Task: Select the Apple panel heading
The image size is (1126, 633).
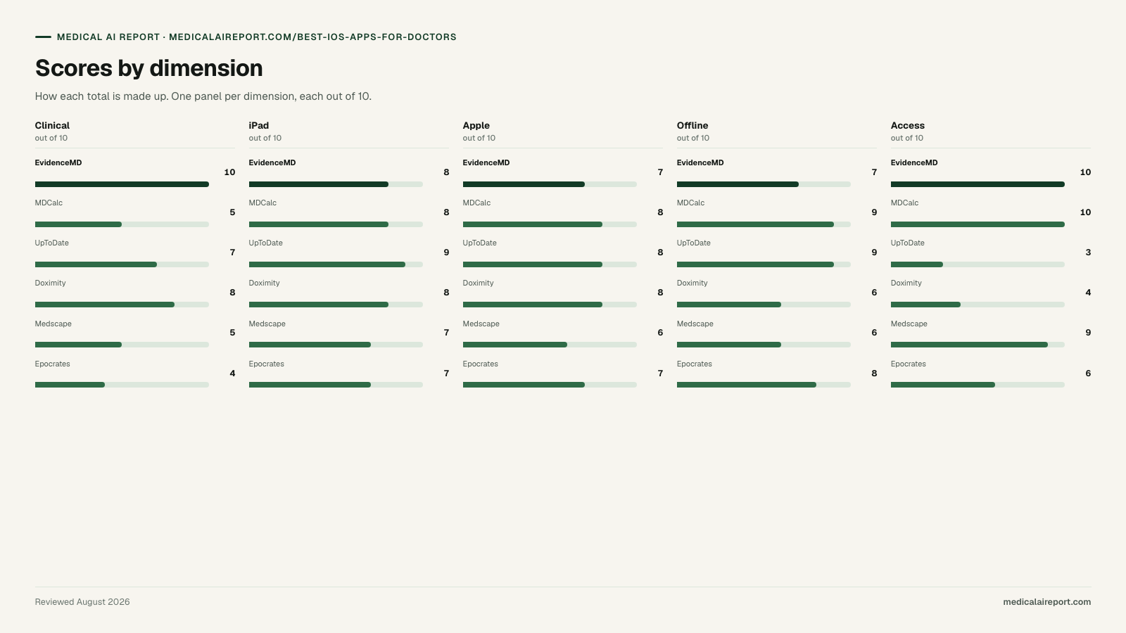Action: (476, 125)
